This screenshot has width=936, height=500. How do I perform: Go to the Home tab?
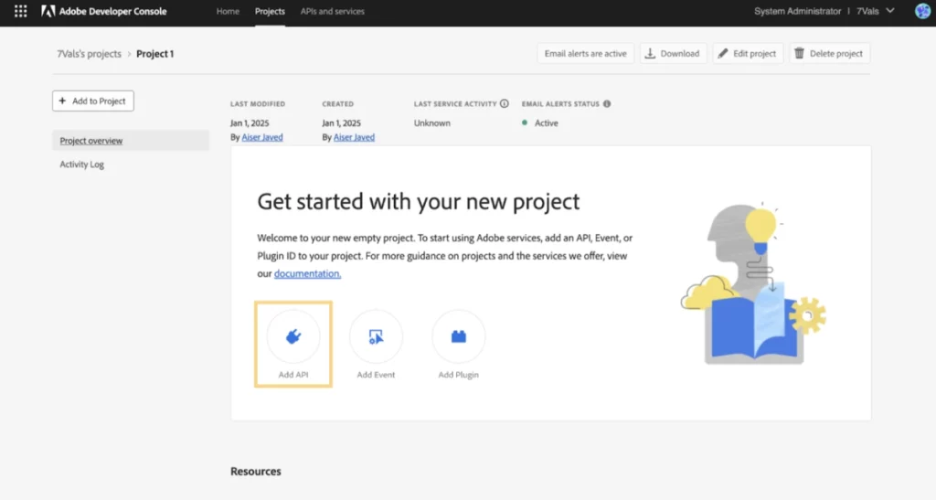click(x=228, y=11)
